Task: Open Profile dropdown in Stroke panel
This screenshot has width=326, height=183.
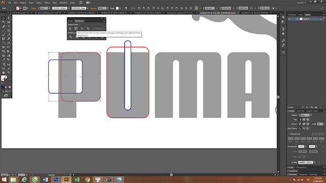Action: (x=315, y=162)
